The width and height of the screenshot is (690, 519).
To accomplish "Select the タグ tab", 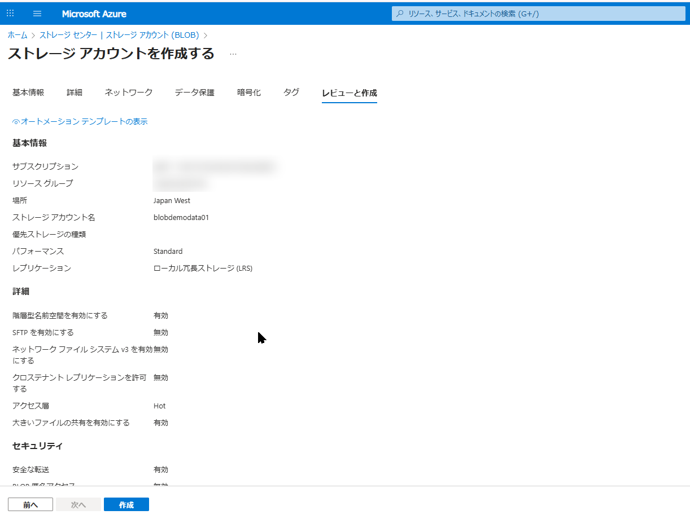I will [291, 93].
